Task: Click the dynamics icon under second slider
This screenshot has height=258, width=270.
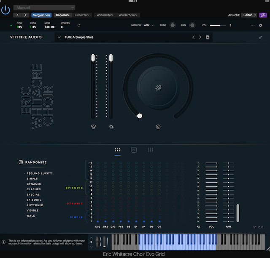Action: tap(111, 127)
